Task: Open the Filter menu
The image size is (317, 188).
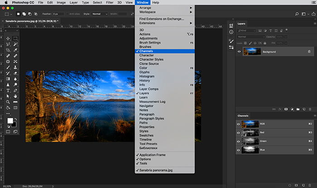Action: tap(110, 2)
